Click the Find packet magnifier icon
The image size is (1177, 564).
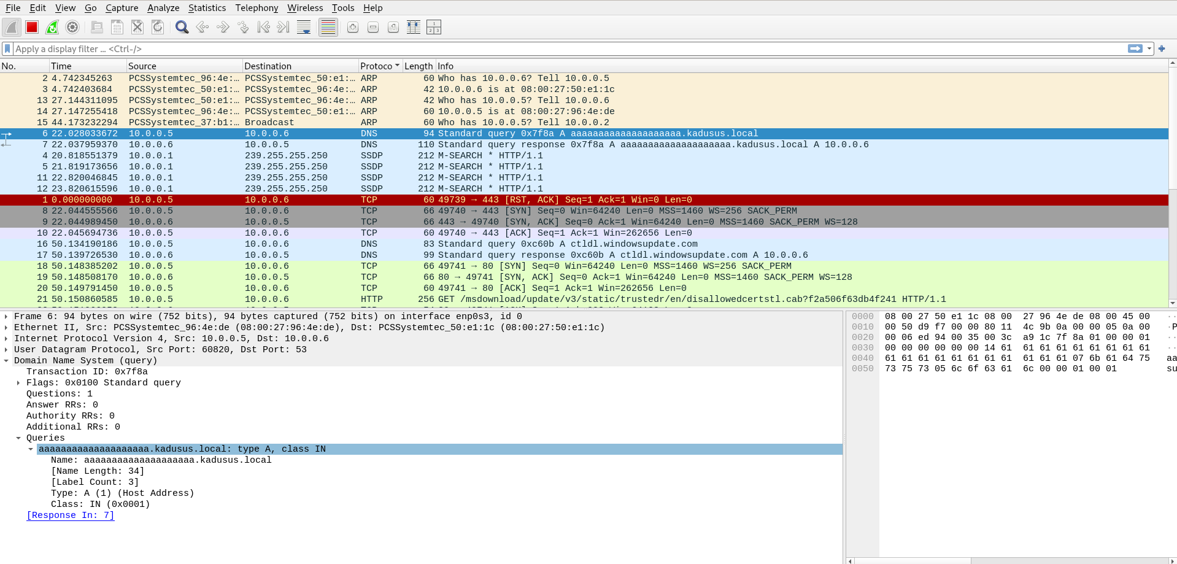pos(182,27)
